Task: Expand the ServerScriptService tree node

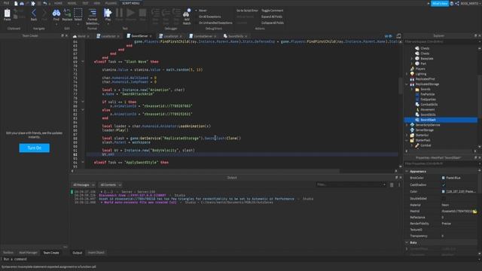Action: [407, 125]
